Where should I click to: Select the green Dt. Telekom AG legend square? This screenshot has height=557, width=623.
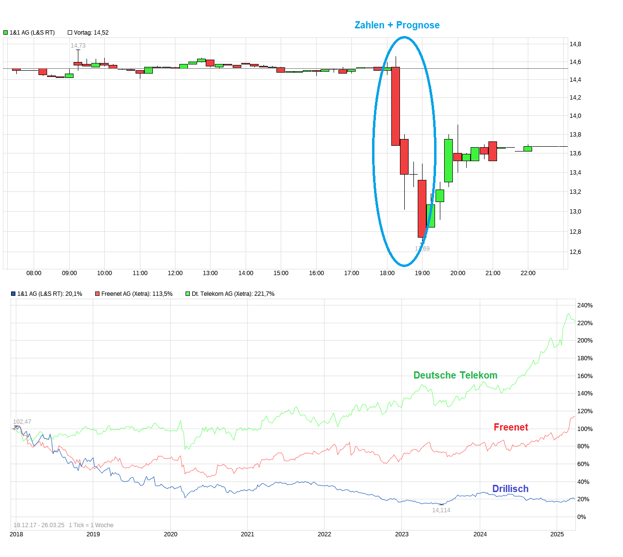tap(187, 293)
